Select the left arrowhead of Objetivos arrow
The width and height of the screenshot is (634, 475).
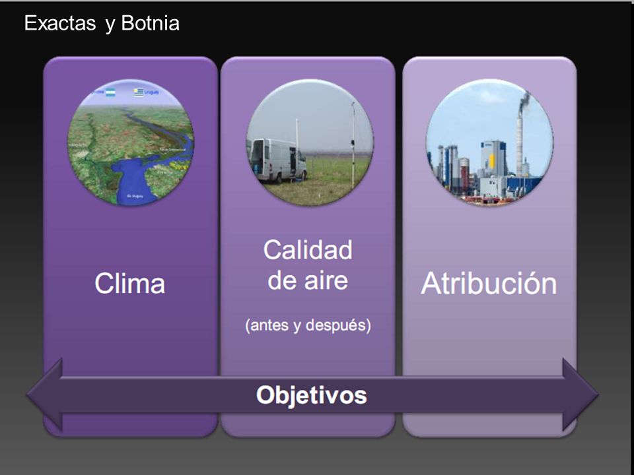[x=44, y=395]
